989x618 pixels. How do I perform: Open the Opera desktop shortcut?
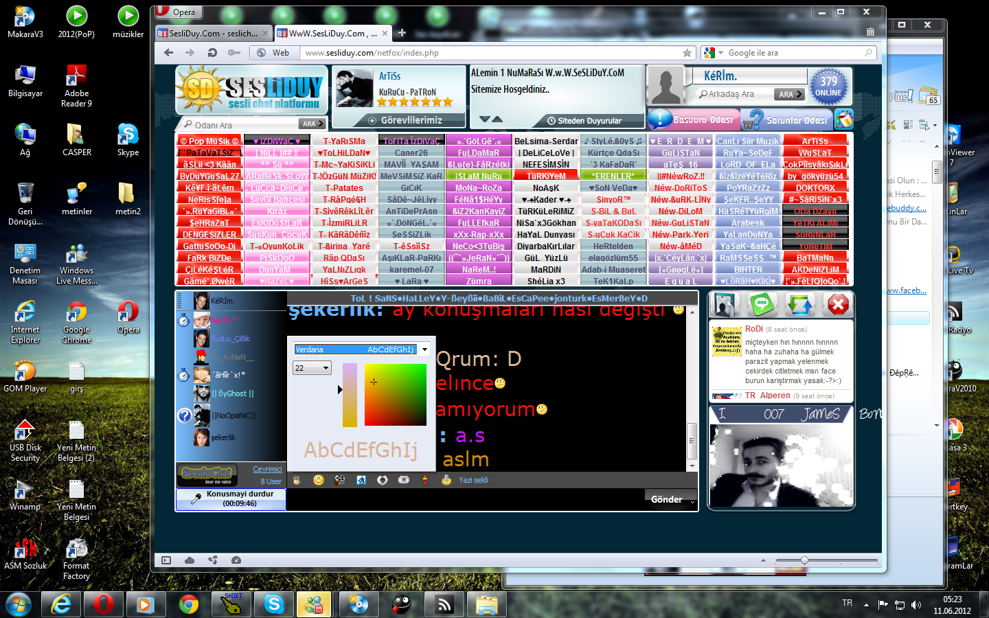128,318
